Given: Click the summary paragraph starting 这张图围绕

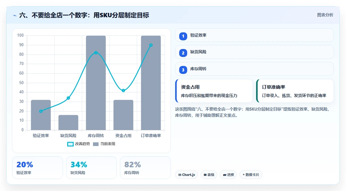Looking at the screenshot, I should (252, 112).
